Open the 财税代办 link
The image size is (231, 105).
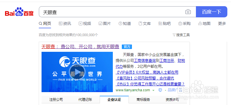tap(150, 63)
